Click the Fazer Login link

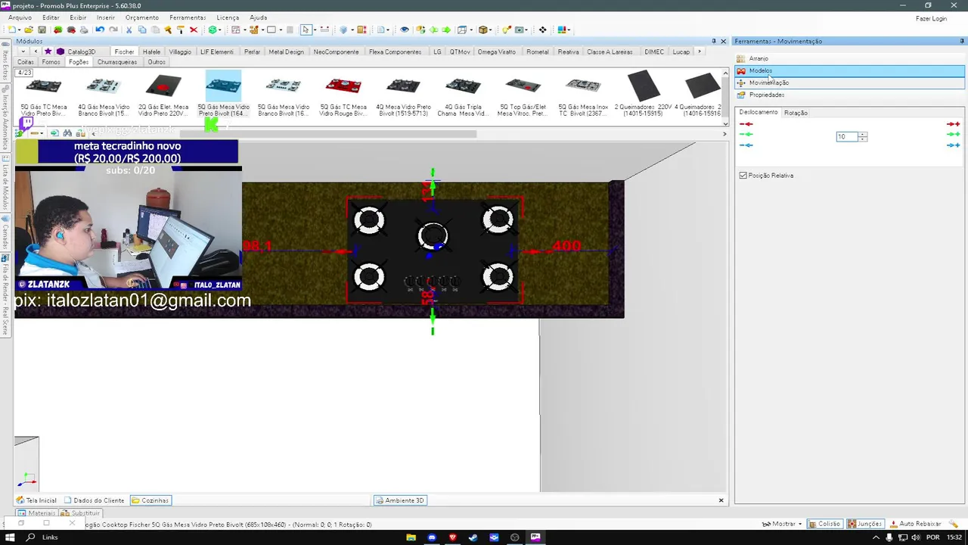pyautogui.click(x=931, y=18)
